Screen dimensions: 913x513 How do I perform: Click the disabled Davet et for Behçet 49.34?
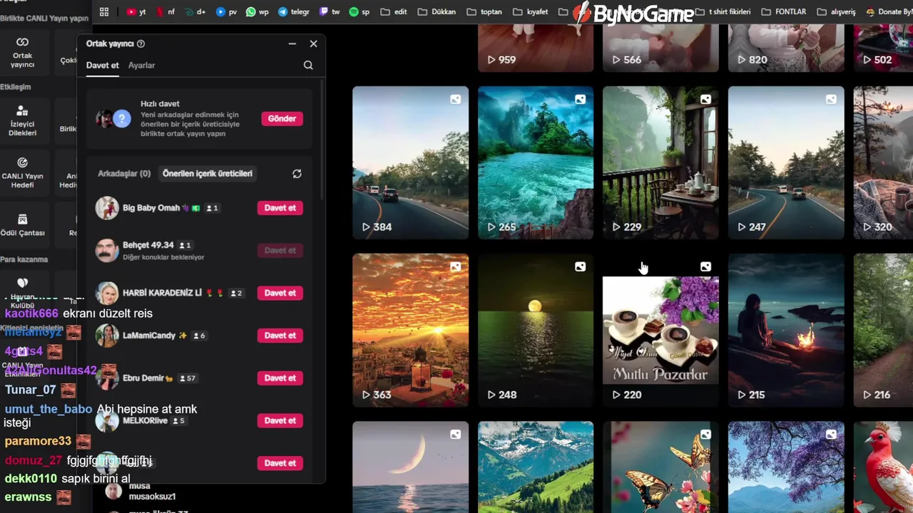coord(280,250)
